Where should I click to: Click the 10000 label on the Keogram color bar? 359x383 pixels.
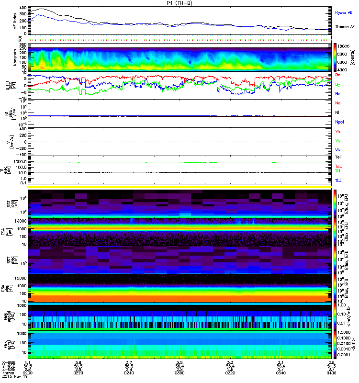[x=343, y=46]
